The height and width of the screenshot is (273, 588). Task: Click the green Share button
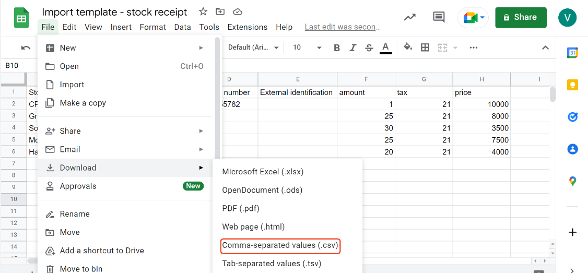[x=521, y=17]
